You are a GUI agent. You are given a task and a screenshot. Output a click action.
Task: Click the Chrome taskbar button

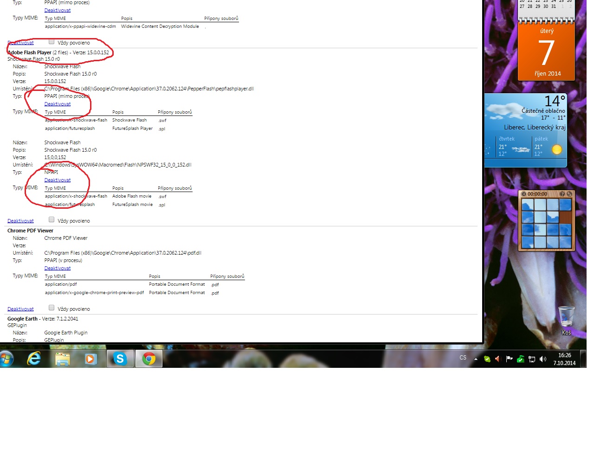(x=149, y=359)
